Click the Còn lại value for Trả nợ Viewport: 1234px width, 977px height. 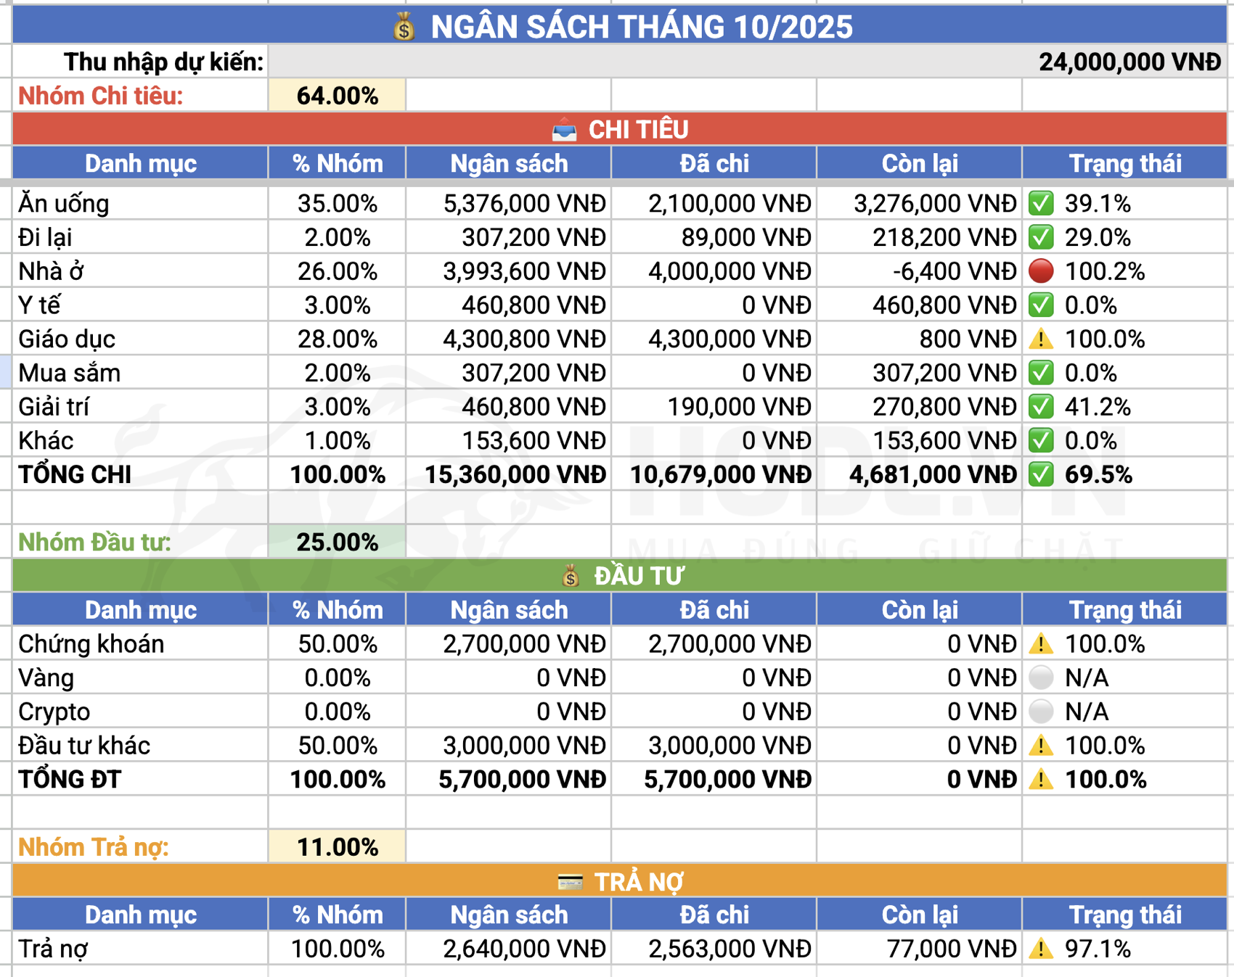[919, 949]
